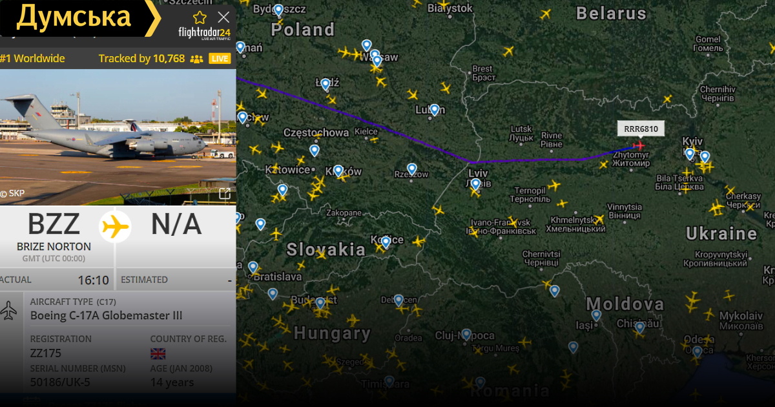Click the red RRR6810 aircraft icon

pos(639,145)
